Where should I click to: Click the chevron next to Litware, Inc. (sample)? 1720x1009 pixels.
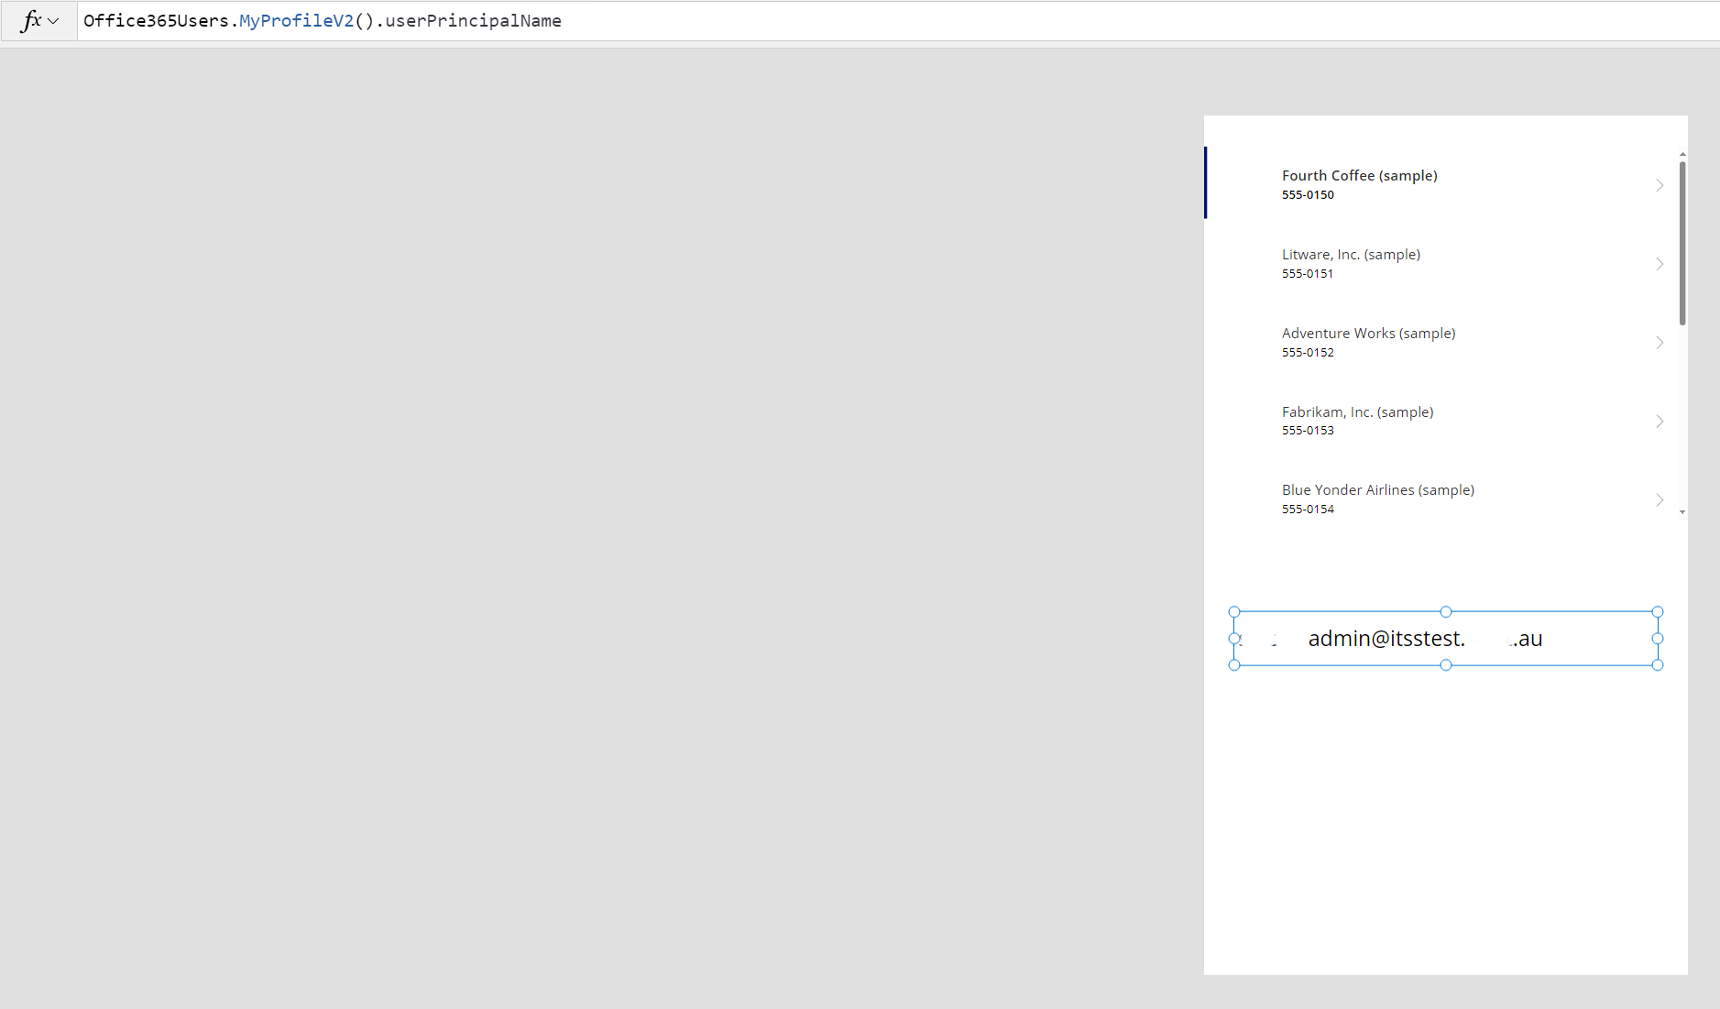(1660, 264)
